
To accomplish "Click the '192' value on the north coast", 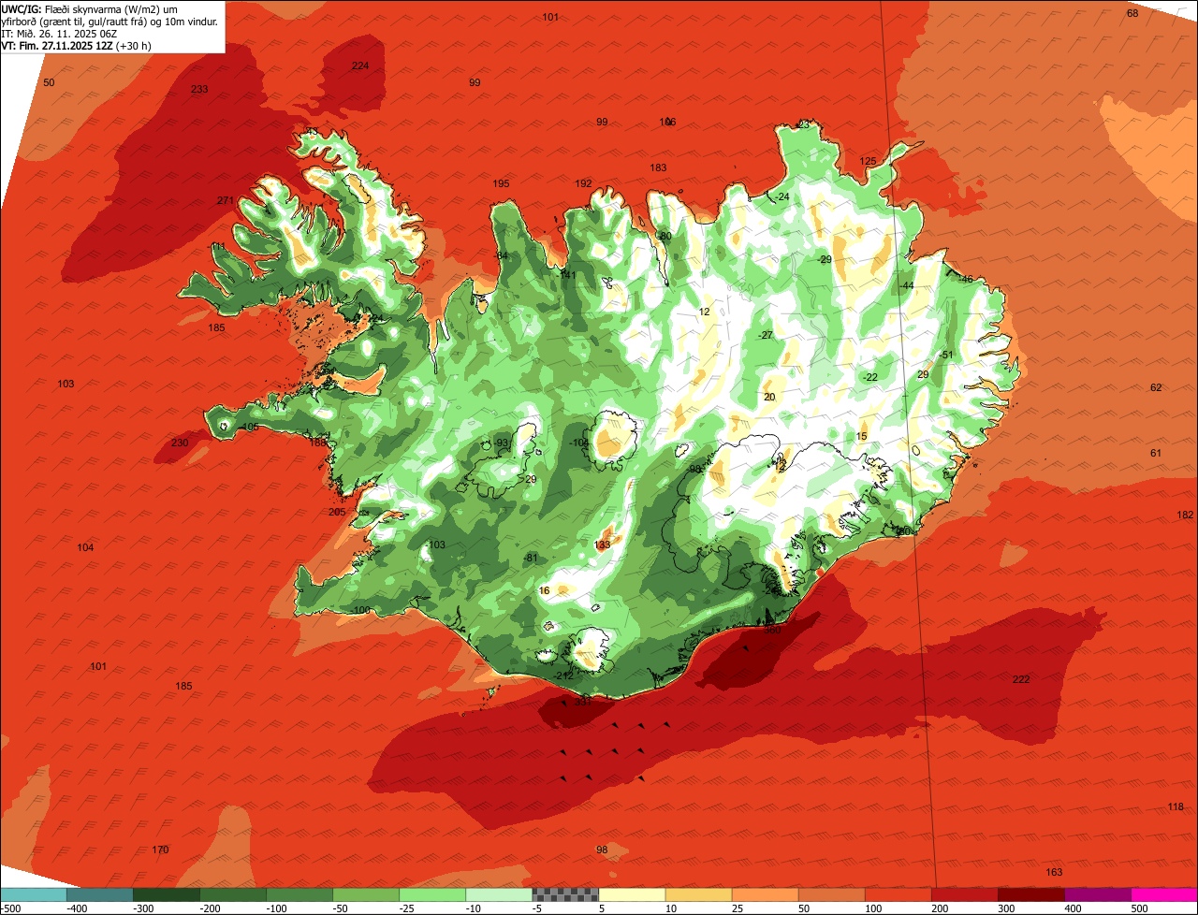I will (x=584, y=183).
